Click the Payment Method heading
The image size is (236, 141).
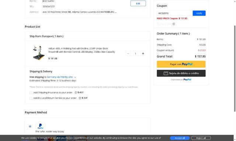tap(36, 112)
